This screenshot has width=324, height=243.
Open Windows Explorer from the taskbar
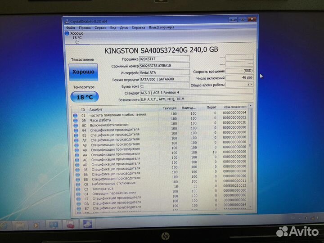click(20, 225)
